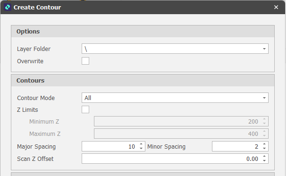Enable the Overwrite checkbox

point(85,61)
